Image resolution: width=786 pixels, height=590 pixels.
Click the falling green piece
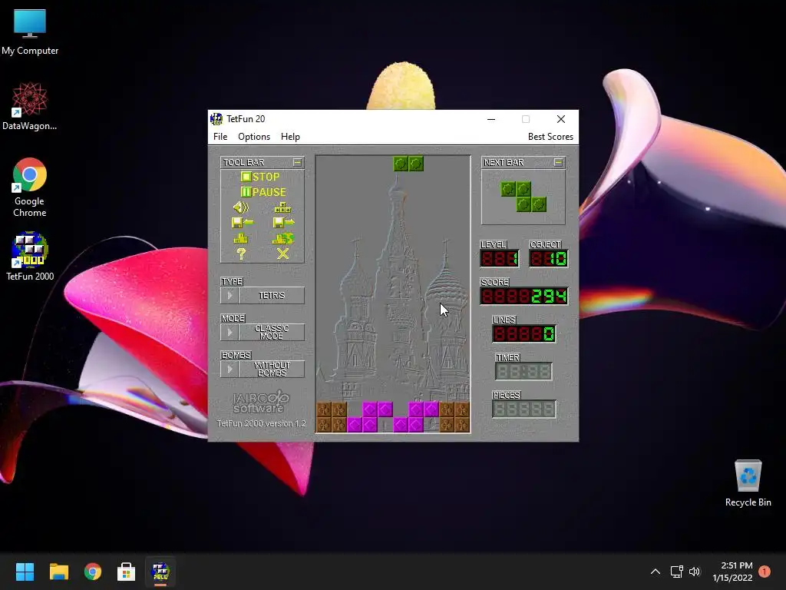[408, 164]
